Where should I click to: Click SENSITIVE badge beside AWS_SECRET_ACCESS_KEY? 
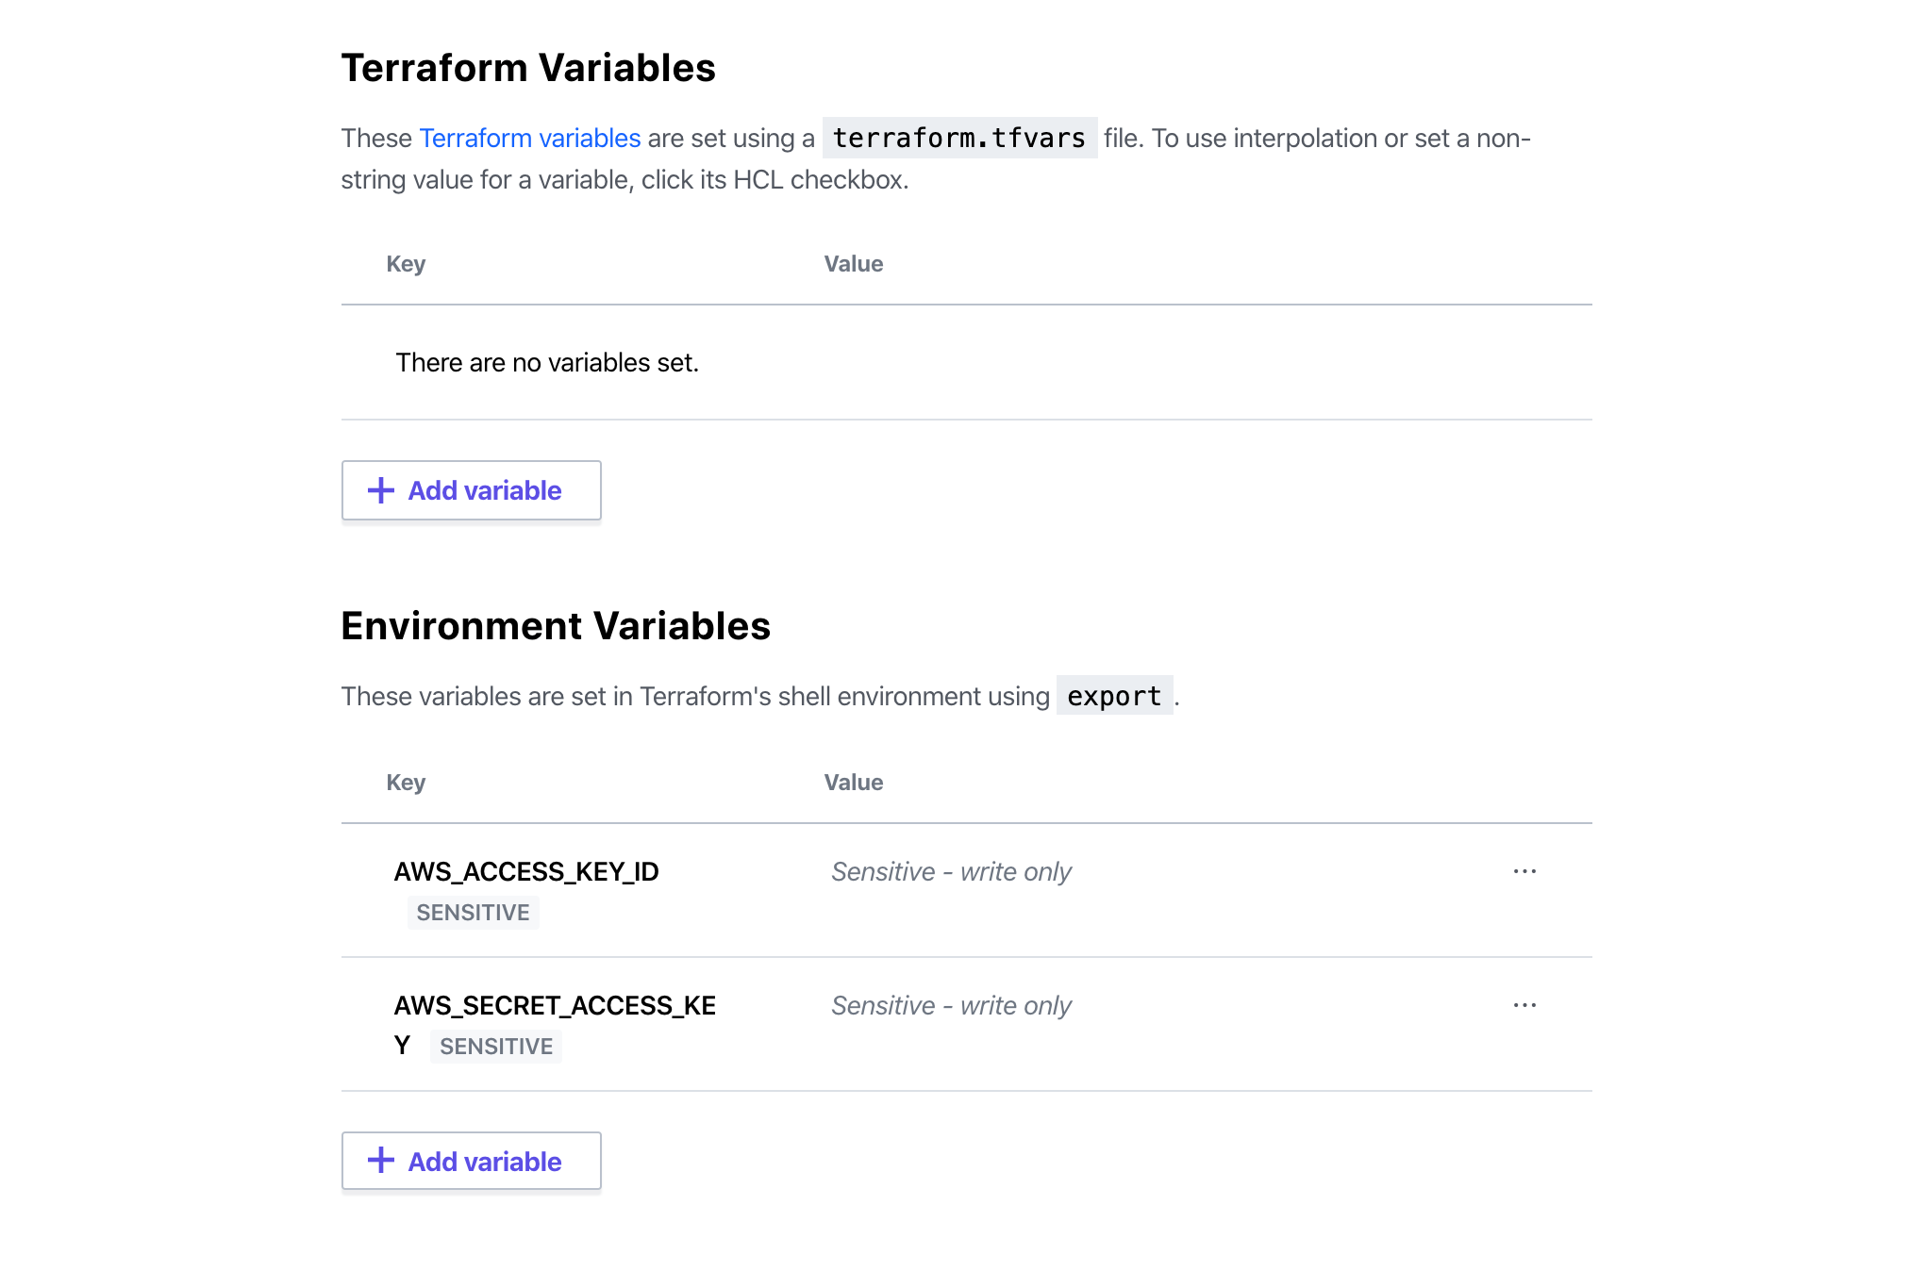pos(496,1047)
